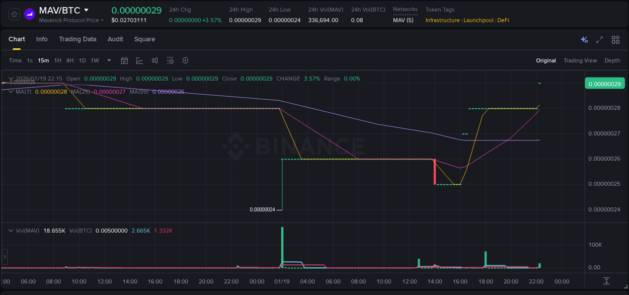Open the candlestick display settings icon
Screen dimensions: 629x295
tap(155, 60)
